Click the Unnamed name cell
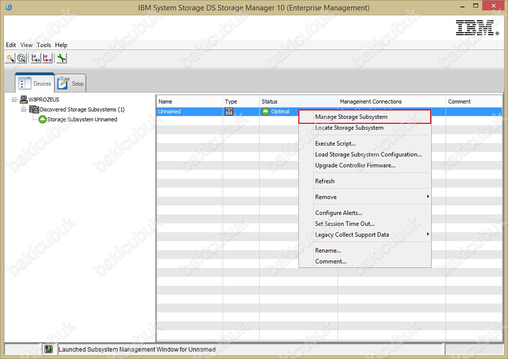This screenshot has width=508, height=359. [x=189, y=111]
